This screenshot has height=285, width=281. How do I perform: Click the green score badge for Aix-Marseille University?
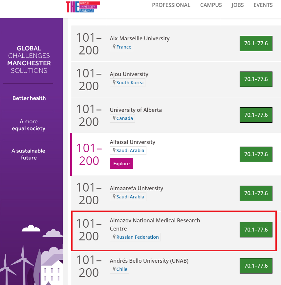coord(256,43)
